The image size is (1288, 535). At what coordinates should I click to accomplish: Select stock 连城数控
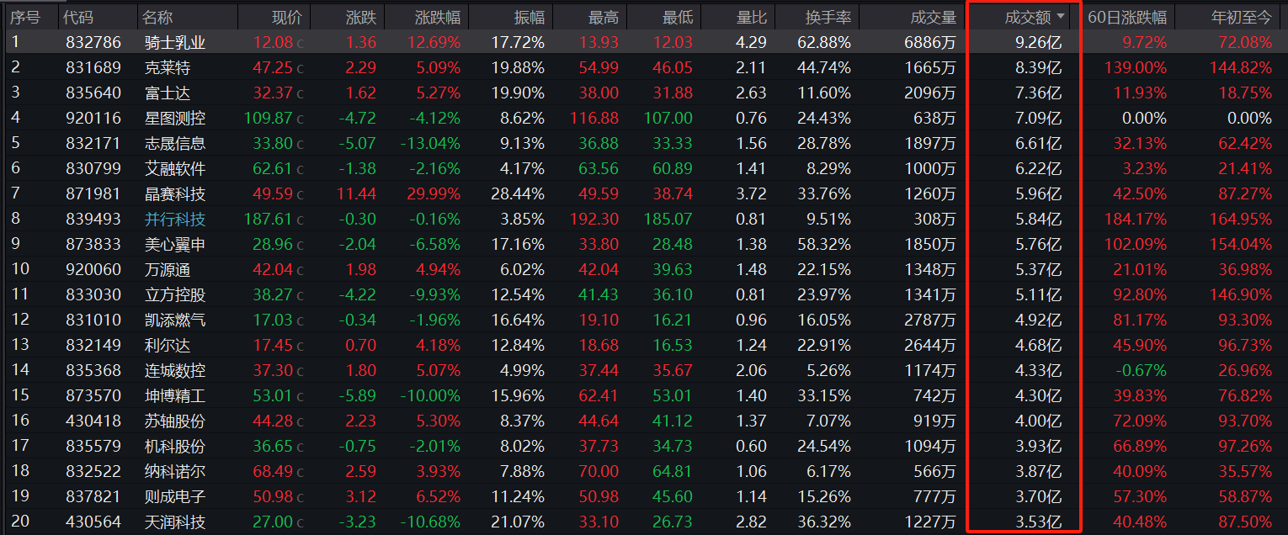(174, 370)
